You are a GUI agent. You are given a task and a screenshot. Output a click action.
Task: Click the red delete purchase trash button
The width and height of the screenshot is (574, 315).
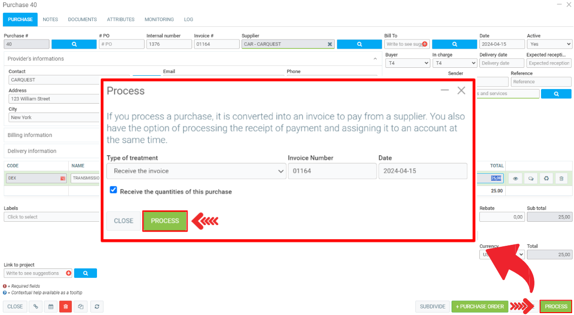click(65, 307)
